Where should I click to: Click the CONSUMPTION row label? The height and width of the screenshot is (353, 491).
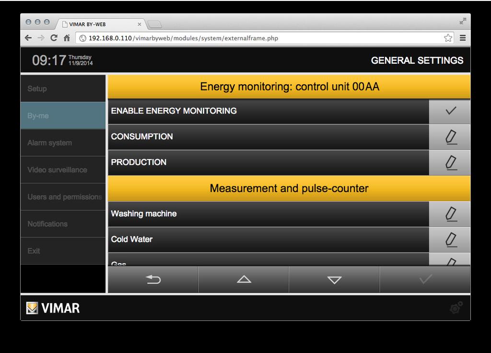[x=142, y=137]
